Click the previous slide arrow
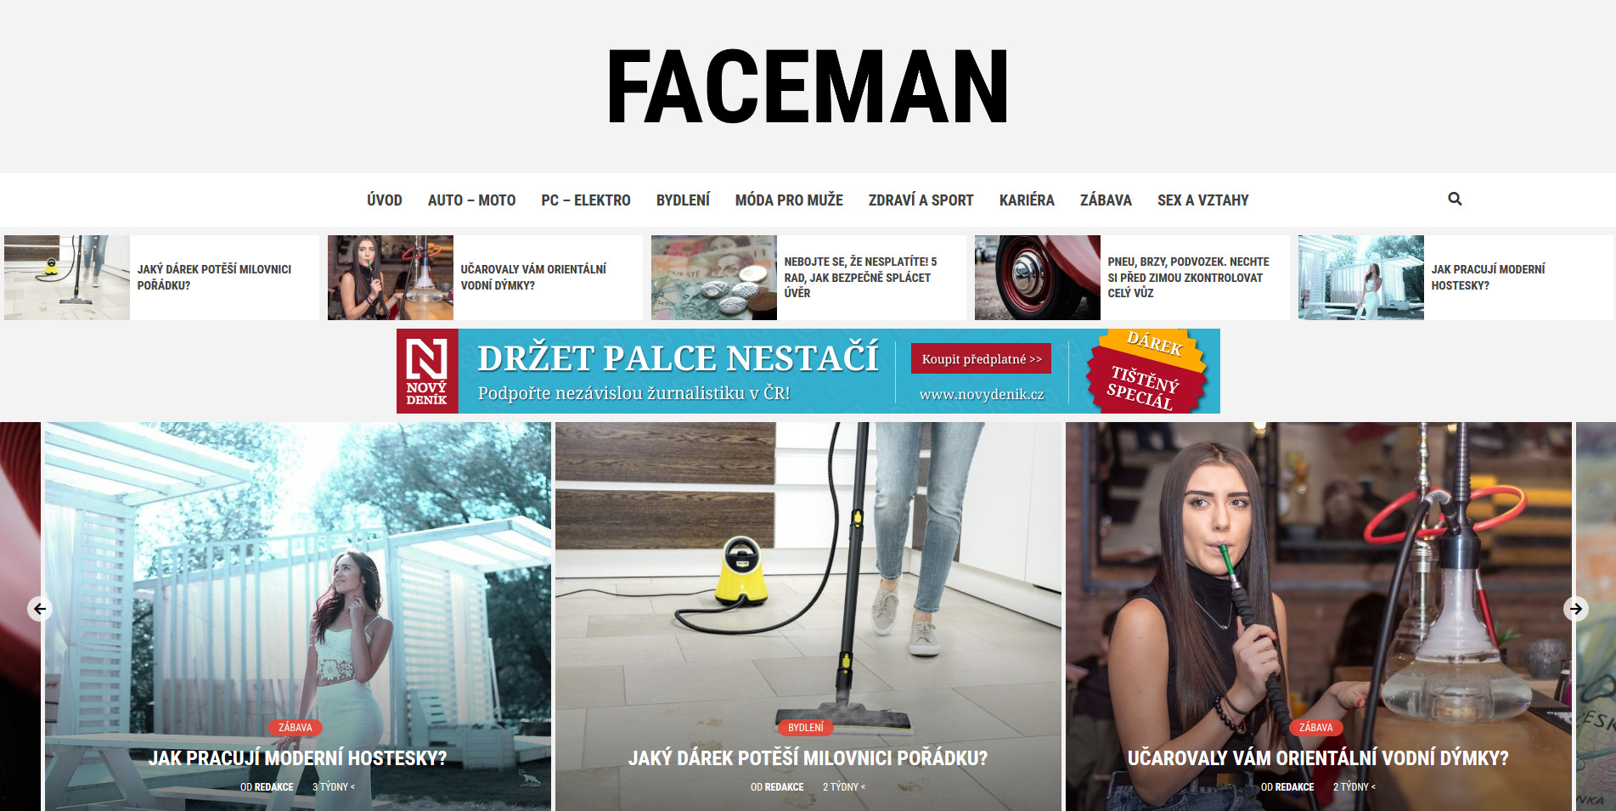The image size is (1616, 811). pyautogui.click(x=40, y=609)
